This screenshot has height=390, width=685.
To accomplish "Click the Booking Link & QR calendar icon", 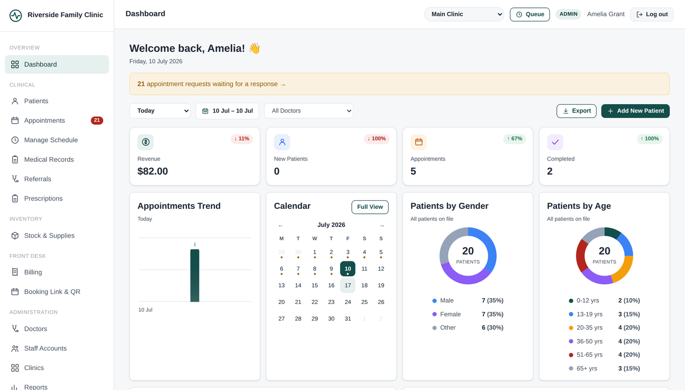I will (x=15, y=292).
